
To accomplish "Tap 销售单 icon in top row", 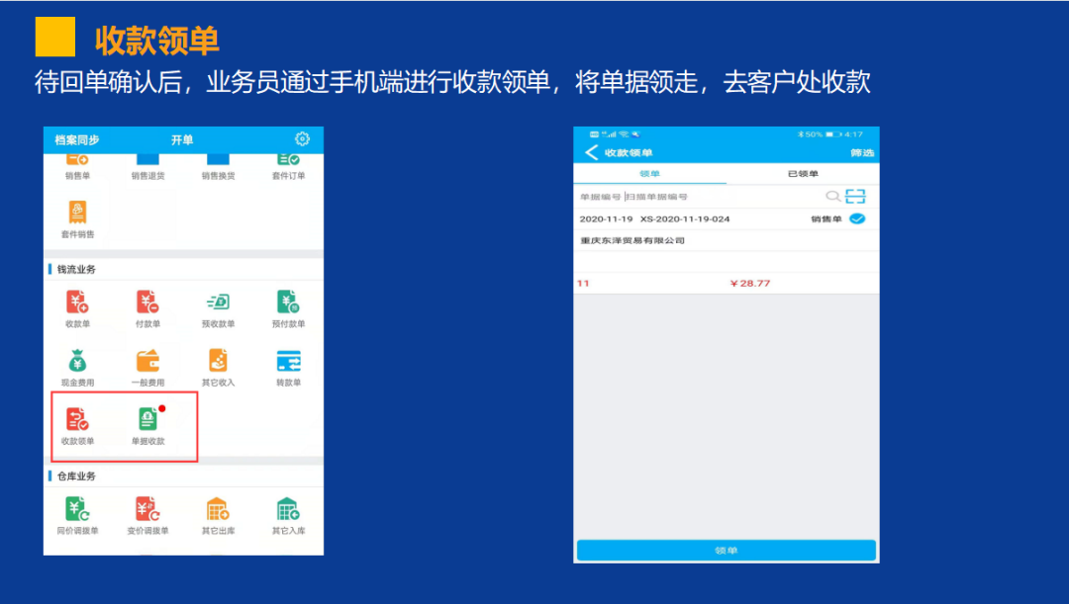I will point(78,160).
